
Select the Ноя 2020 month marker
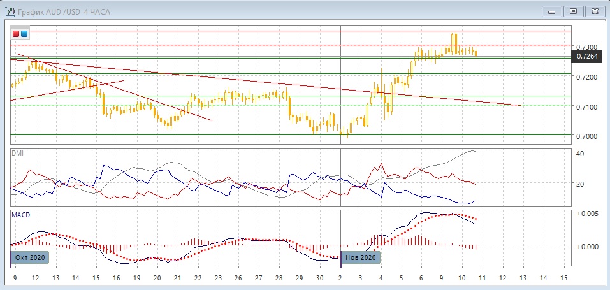[361, 257]
